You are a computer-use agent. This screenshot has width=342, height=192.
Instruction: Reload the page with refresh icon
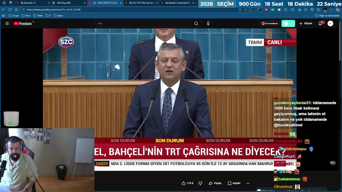click(x=10, y=10)
